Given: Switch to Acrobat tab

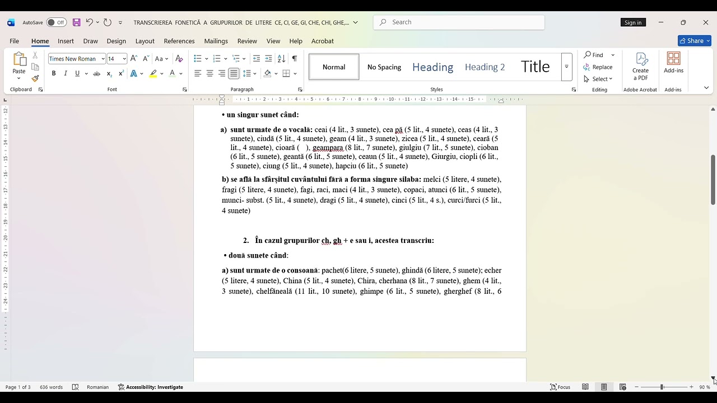Looking at the screenshot, I should pyautogui.click(x=322, y=41).
